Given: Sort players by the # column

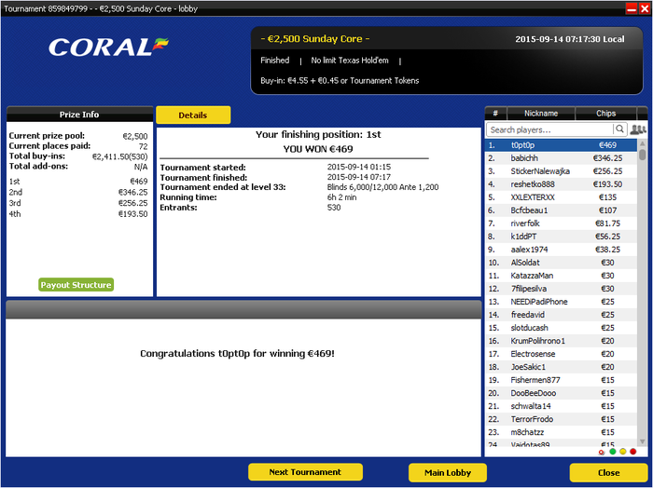Looking at the screenshot, I should pos(495,113).
